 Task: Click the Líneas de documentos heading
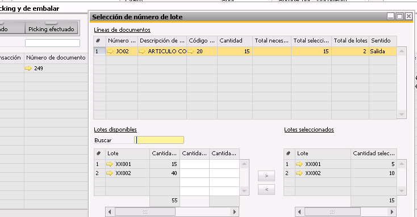tap(122, 29)
